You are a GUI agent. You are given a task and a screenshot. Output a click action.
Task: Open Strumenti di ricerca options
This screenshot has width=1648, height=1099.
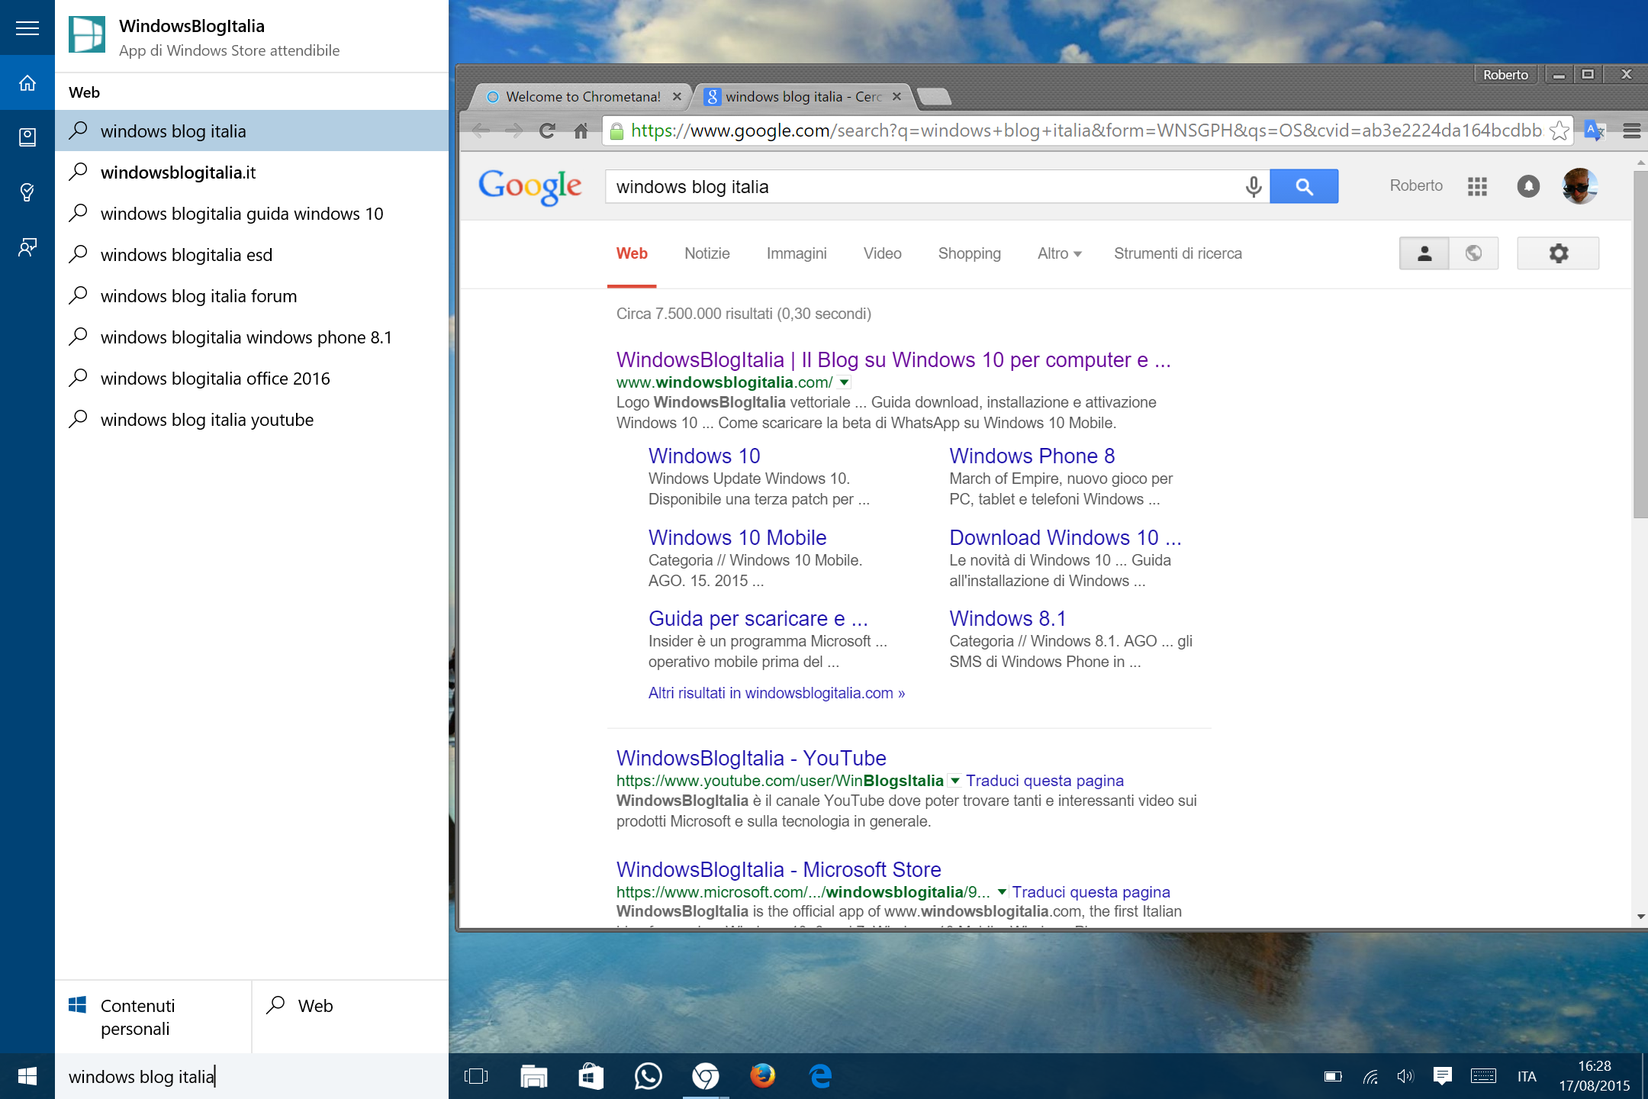[x=1177, y=253]
